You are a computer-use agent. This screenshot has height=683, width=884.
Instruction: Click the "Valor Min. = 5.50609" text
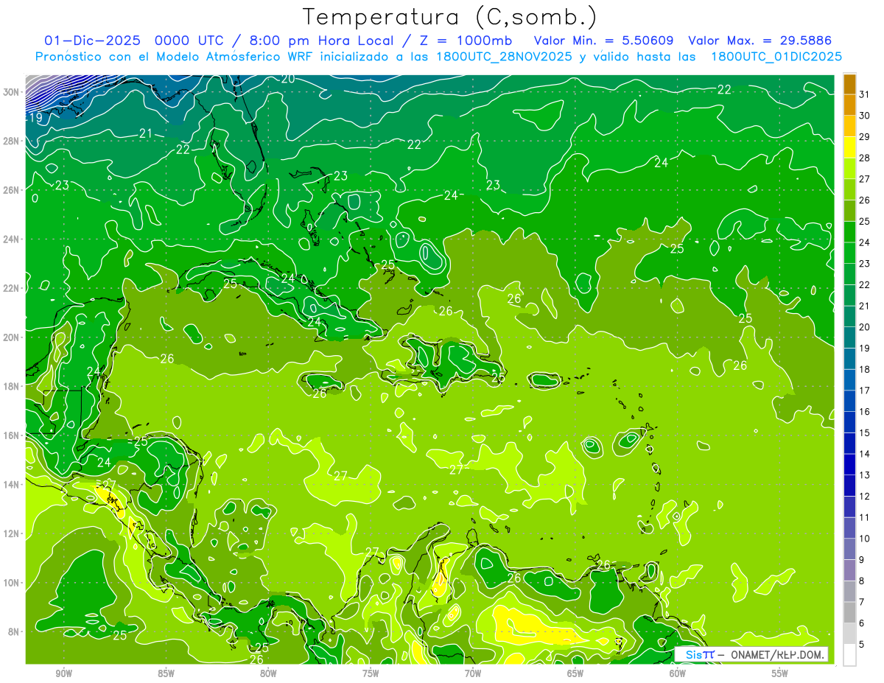(603, 41)
